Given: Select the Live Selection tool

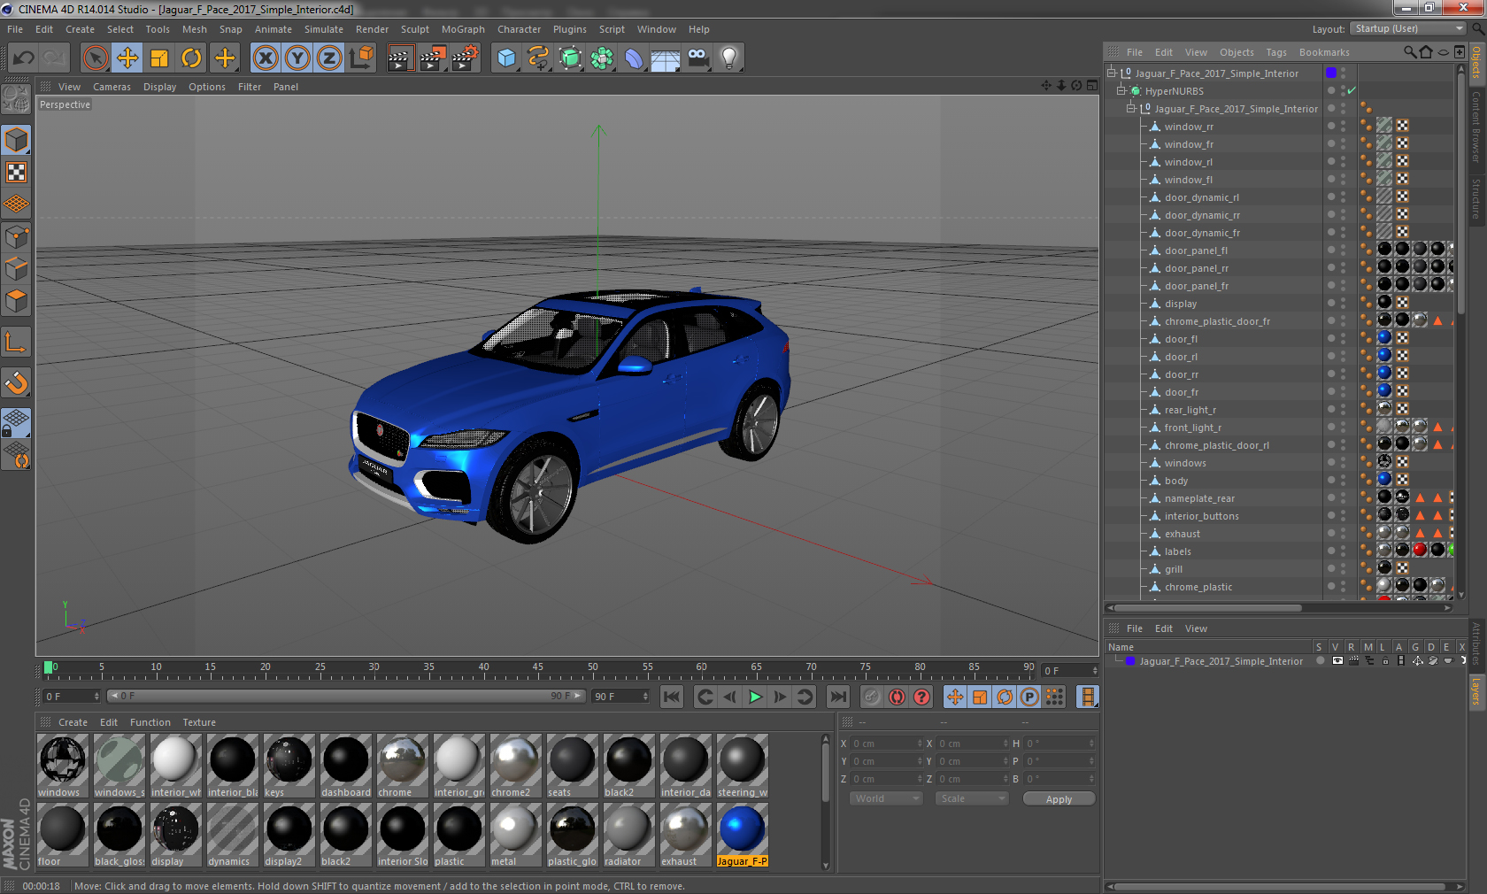Looking at the screenshot, I should pyautogui.click(x=96, y=58).
